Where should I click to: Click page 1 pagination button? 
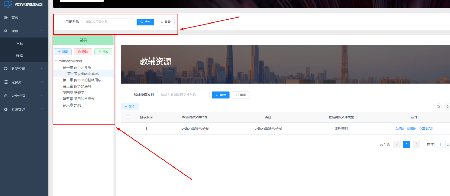pyautogui.click(x=407, y=145)
